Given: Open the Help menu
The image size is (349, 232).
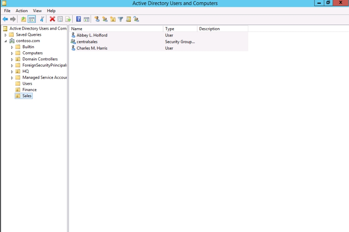Looking at the screenshot, I should [x=51, y=11].
